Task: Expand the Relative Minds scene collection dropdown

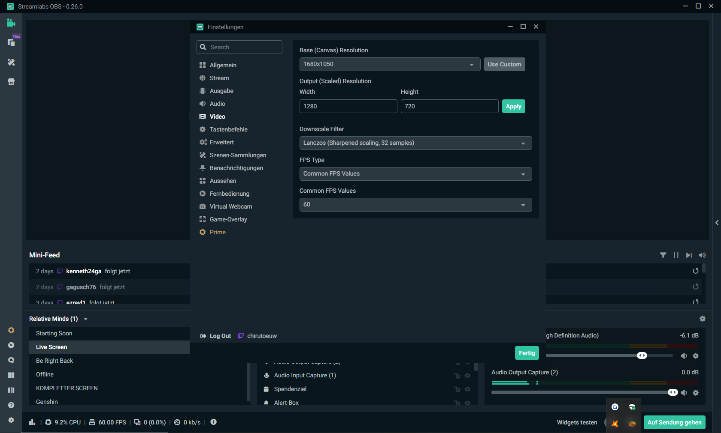Action: [x=86, y=319]
